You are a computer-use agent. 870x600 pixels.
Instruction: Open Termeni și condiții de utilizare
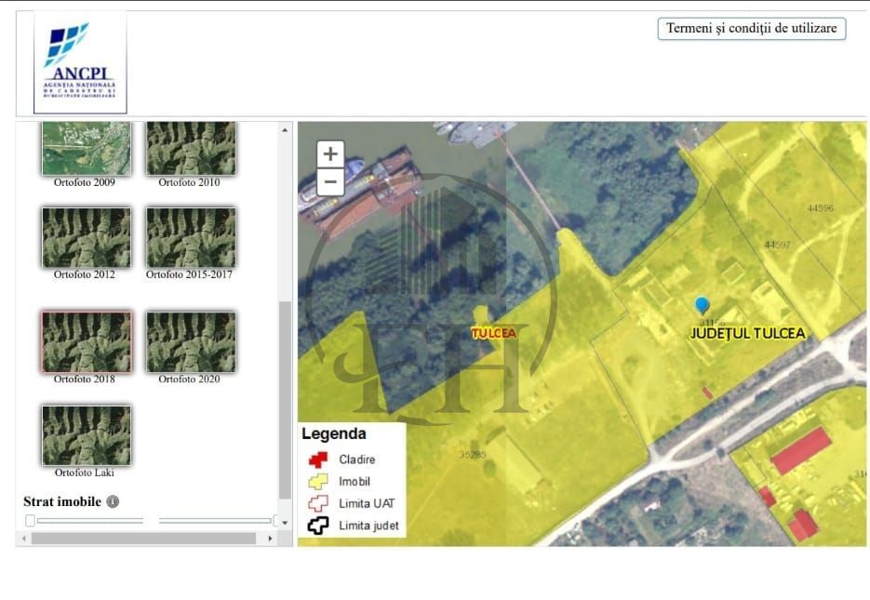click(x=752, y=29)
